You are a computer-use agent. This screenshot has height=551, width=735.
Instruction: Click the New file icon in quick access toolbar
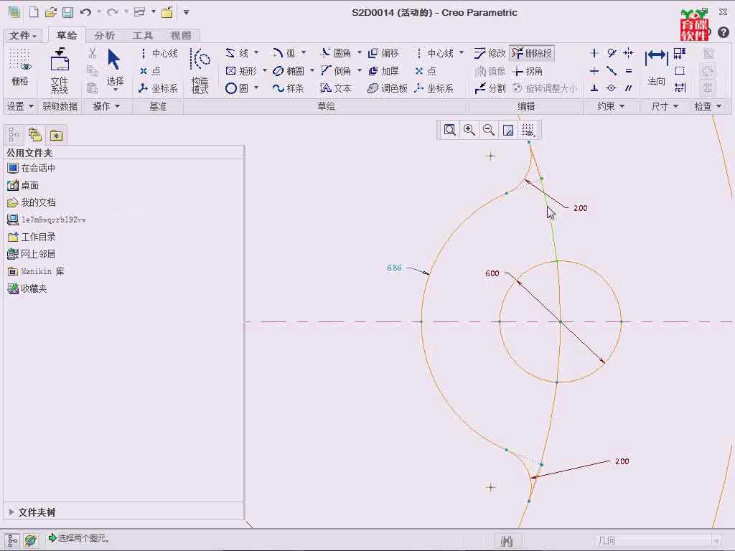[x=34, y=12]
